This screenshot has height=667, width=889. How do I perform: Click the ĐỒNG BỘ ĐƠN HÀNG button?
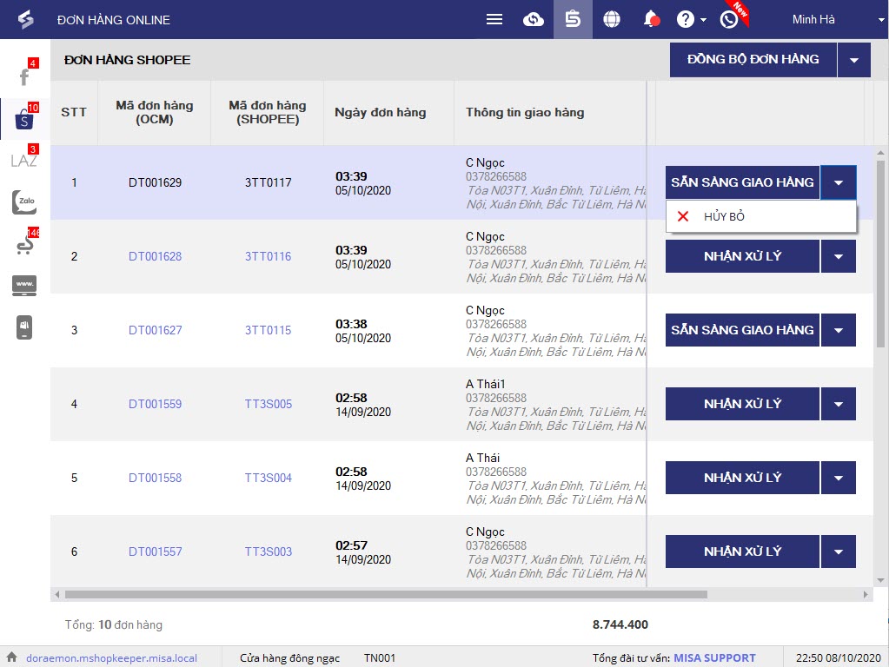pyautogui.click(x=753, y=60)
